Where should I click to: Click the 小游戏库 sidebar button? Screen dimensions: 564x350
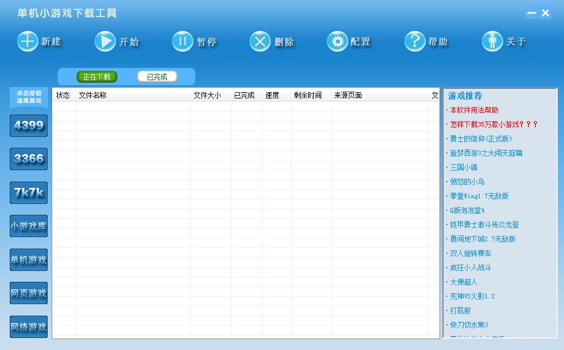pyautogui.click(x=29, y=226)
